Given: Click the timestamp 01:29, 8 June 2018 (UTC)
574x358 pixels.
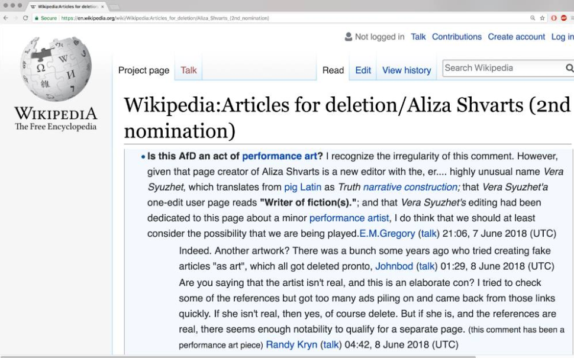Looking at the screenshot, I should point(497,266).
